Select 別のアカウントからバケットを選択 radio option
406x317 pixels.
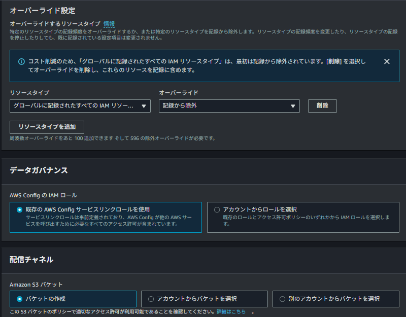(x=282, y=299)
